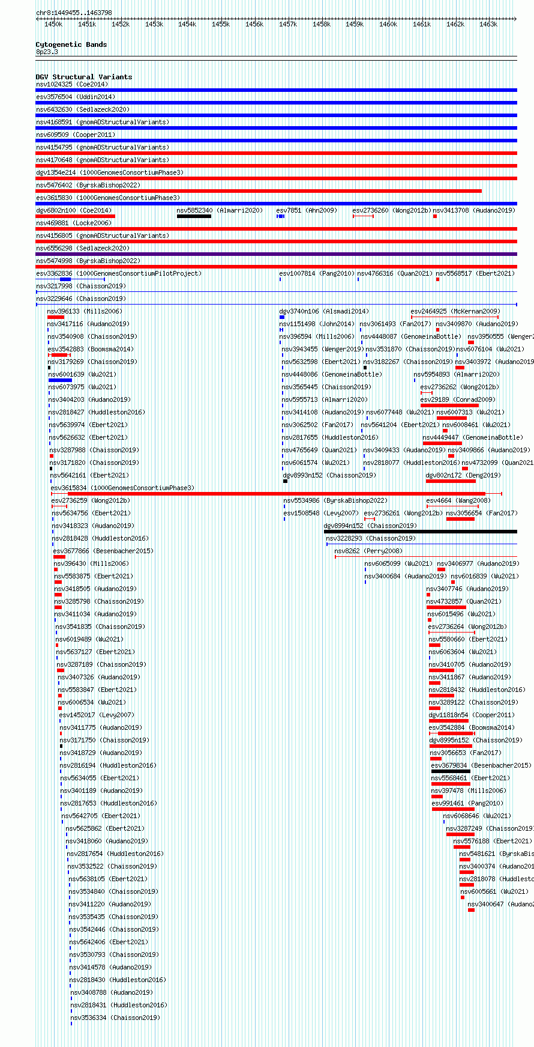
Task: Click the 8p23.3 cytogenetic band label
Action: (x=47, y=52)
